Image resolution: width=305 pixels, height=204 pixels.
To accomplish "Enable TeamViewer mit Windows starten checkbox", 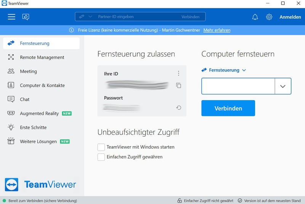I will (101, 147).
